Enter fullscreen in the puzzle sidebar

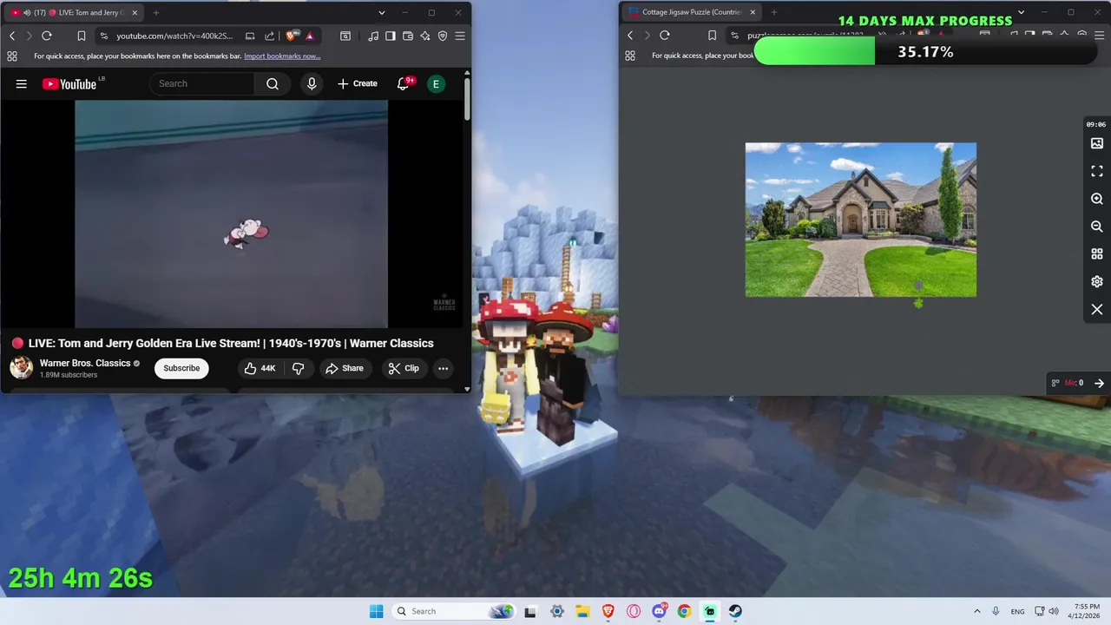point(1097,171)
